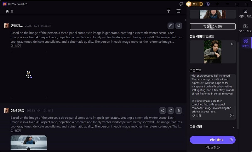This screenshot has height=152, width=252.
Task: Open the user account profile icon
Action: pyautogui.click(x=208, y=4)
